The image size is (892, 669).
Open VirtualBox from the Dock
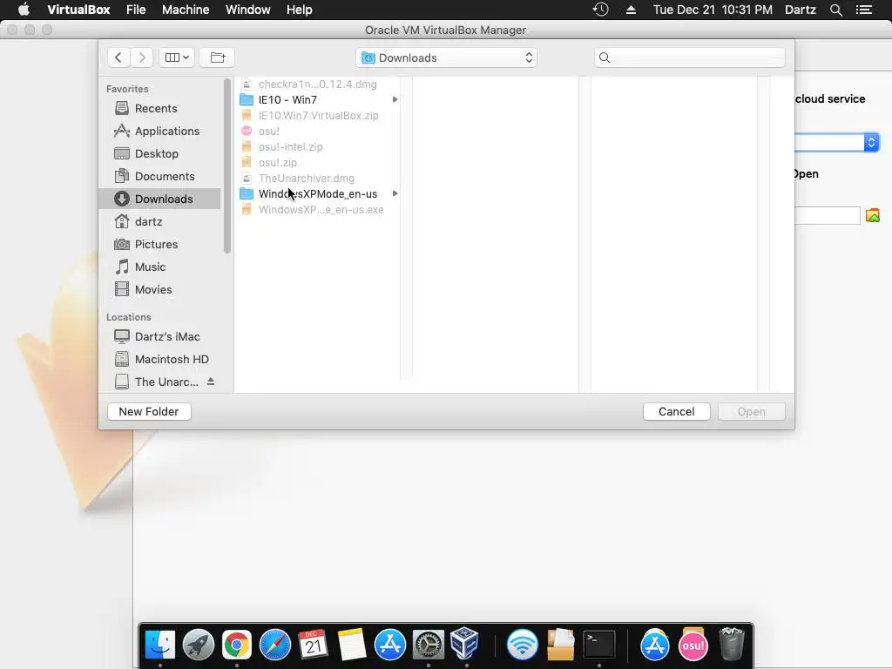(465, 643)
